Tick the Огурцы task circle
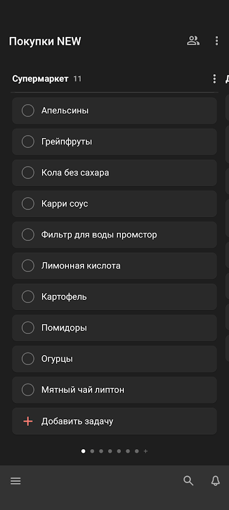229x510 pixels. coord(28,359)
